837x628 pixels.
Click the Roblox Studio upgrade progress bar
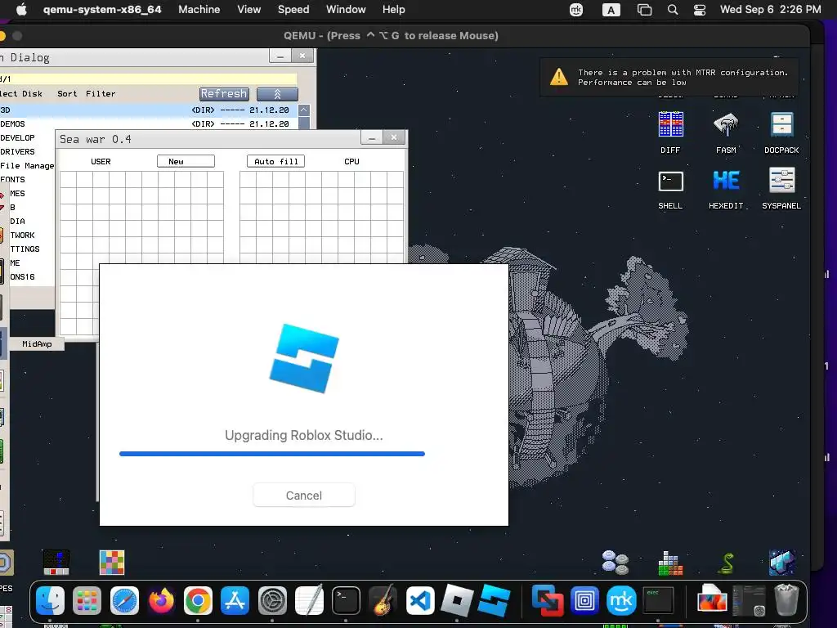click(272, 454)
